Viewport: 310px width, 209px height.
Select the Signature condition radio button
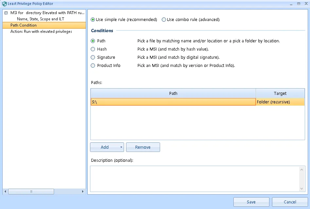pyautogui.click(x=93, y=57)
